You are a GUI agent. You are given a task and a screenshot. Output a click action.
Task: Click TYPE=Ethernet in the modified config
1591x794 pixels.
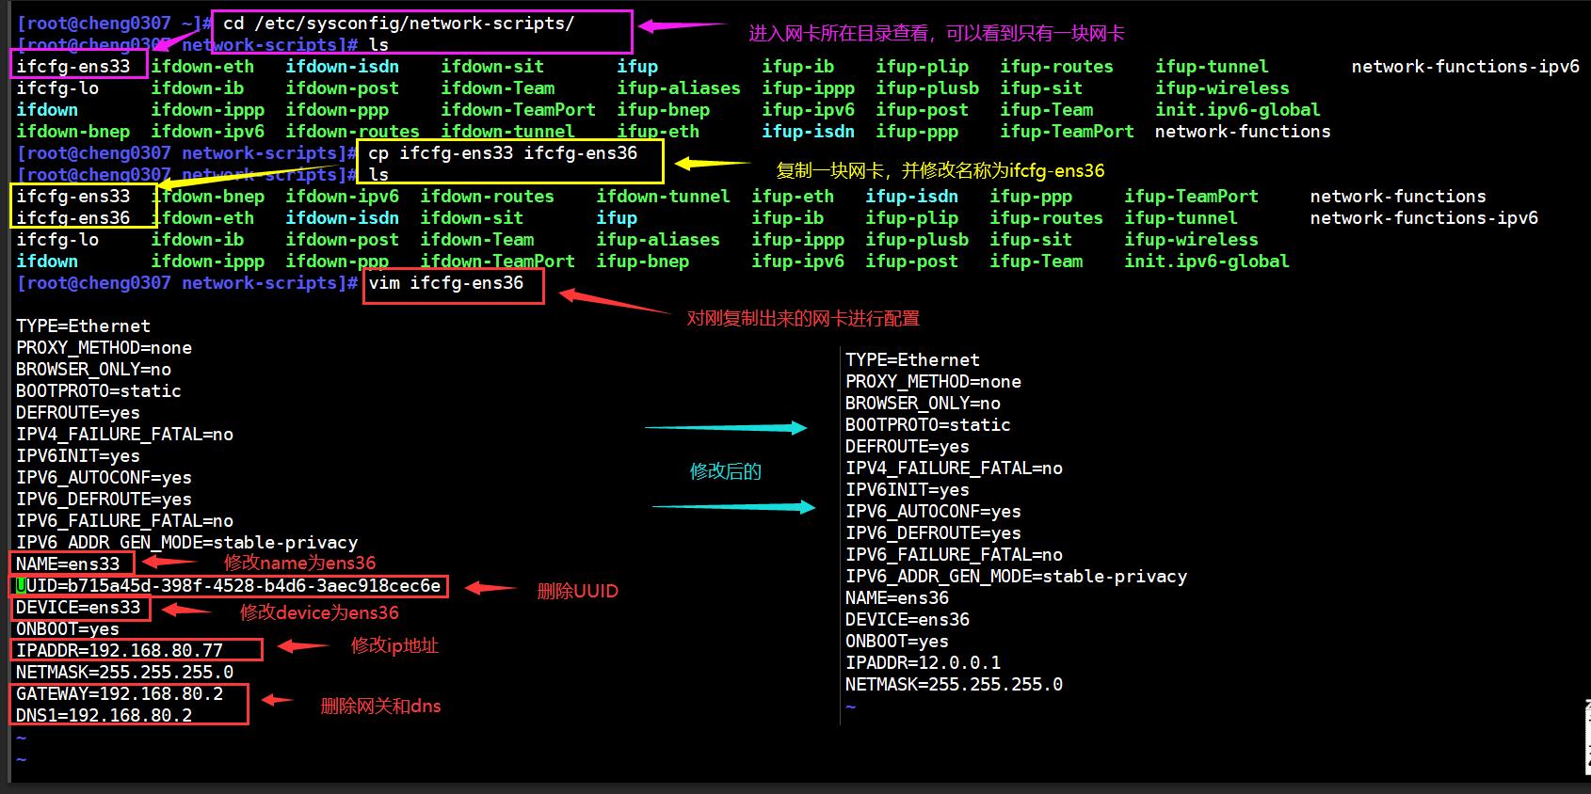912,359
